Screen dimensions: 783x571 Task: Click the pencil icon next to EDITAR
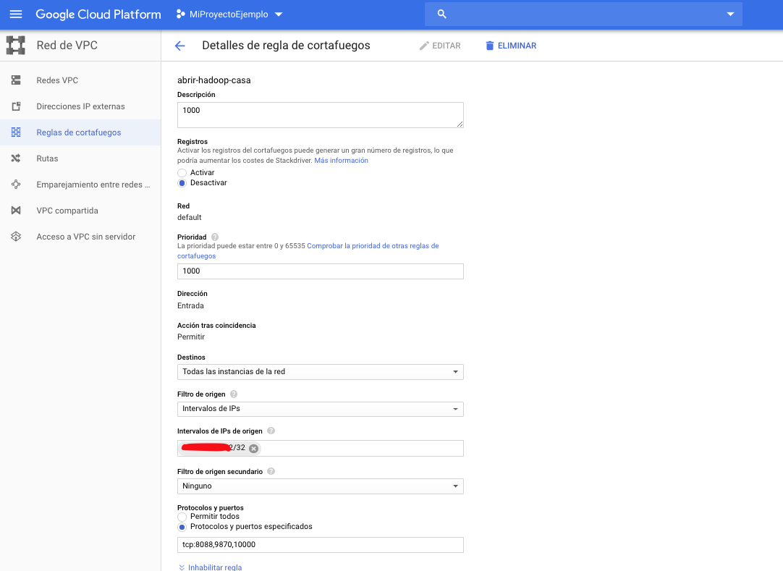(424, 46)
